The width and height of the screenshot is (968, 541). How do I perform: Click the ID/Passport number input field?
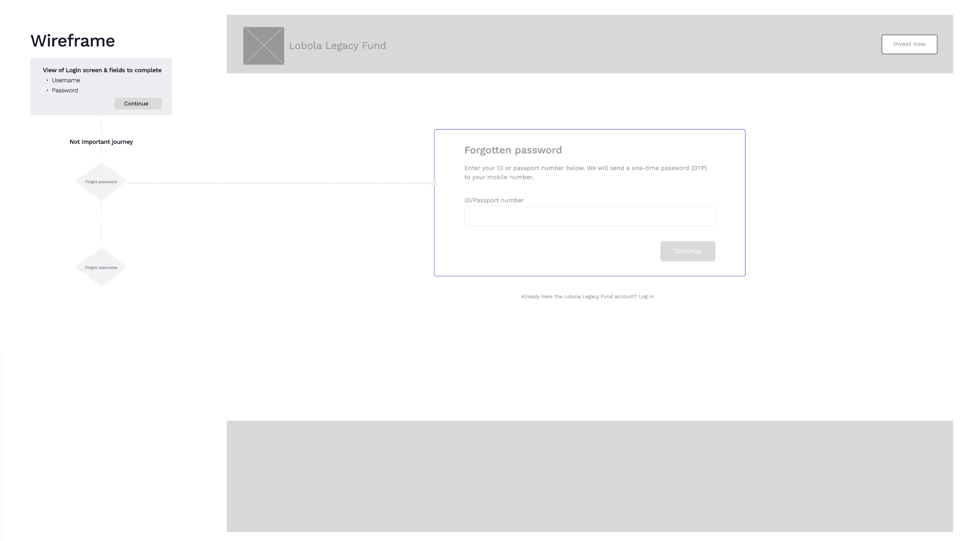pos(589,216)
